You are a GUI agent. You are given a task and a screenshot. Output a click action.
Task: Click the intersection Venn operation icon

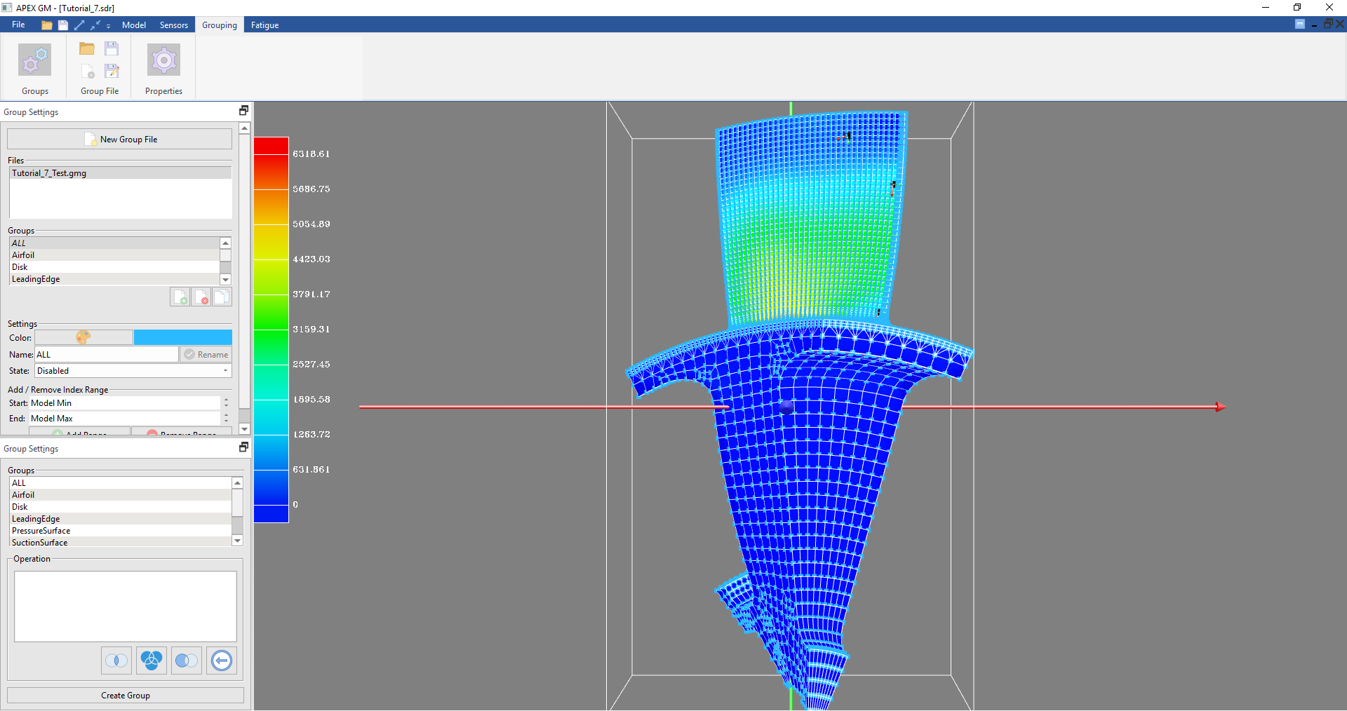click(116, 661)
